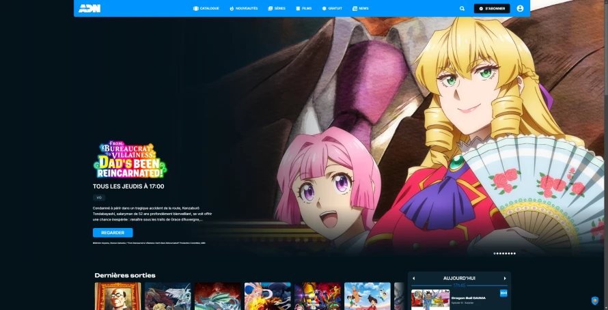
Task: Open the Gratuit section
Action: [x=332, y=8]
